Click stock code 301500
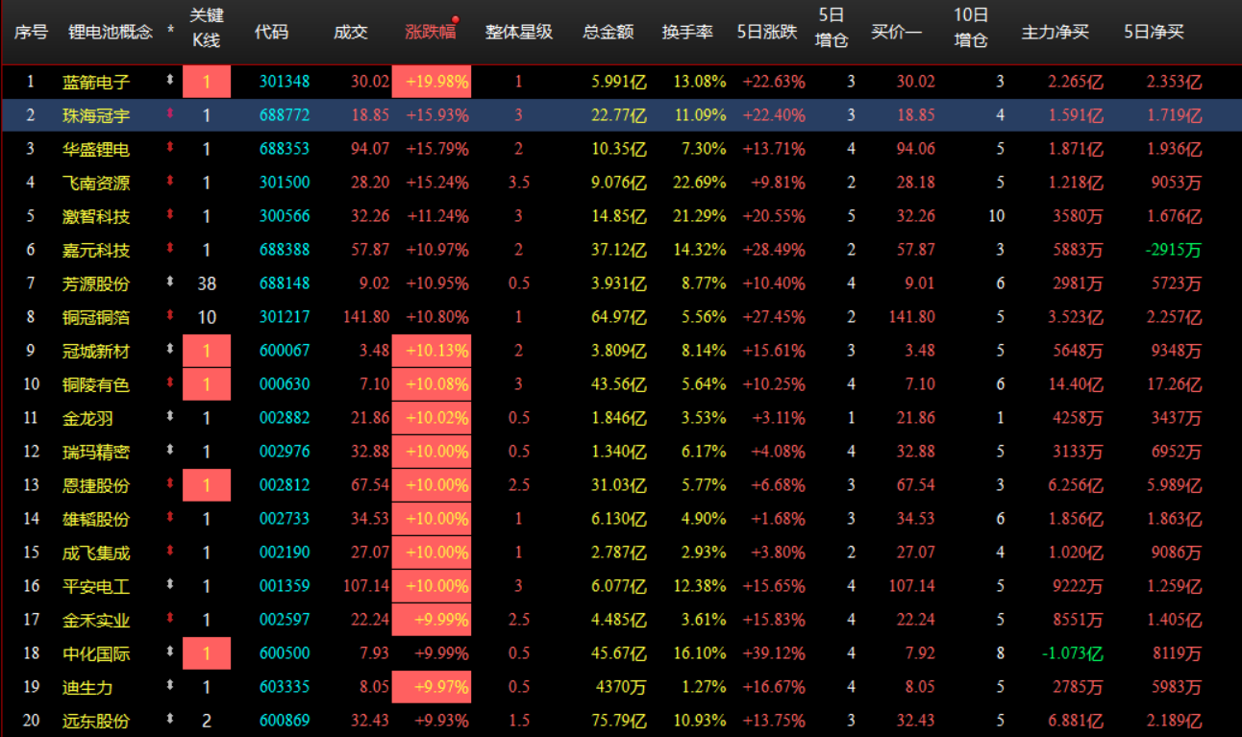The height and width of the screenshot is (737, 1242). [285, 183]
